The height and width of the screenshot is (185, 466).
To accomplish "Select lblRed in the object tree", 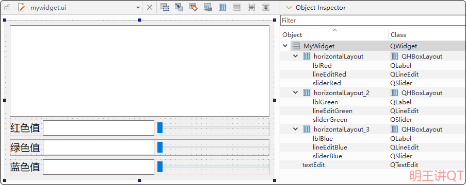I will 322,65.
